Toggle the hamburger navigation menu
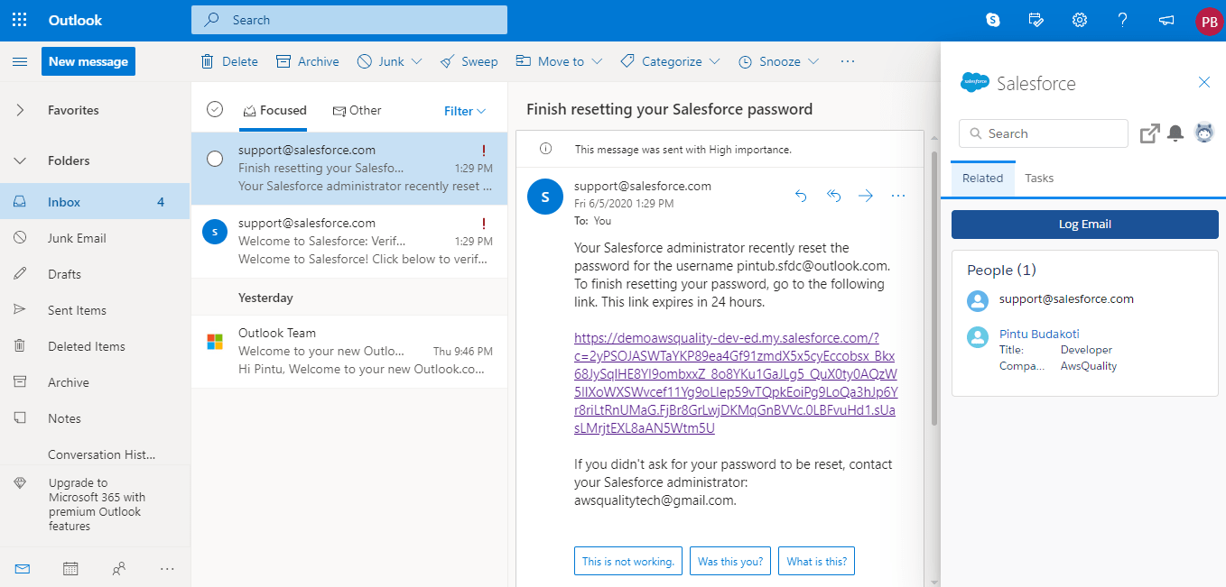The width and height of the screenshot is (1226, 587). coord(20,61)
